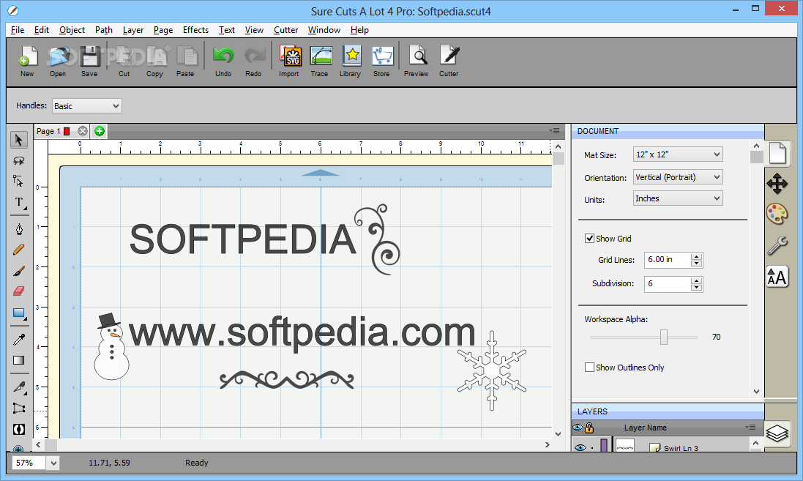Open the Effects menu

(195, 30)
